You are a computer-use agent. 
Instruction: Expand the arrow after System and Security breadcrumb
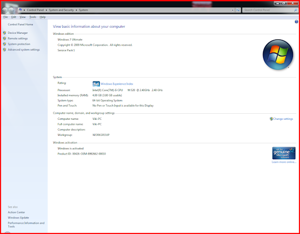[76, 10]
